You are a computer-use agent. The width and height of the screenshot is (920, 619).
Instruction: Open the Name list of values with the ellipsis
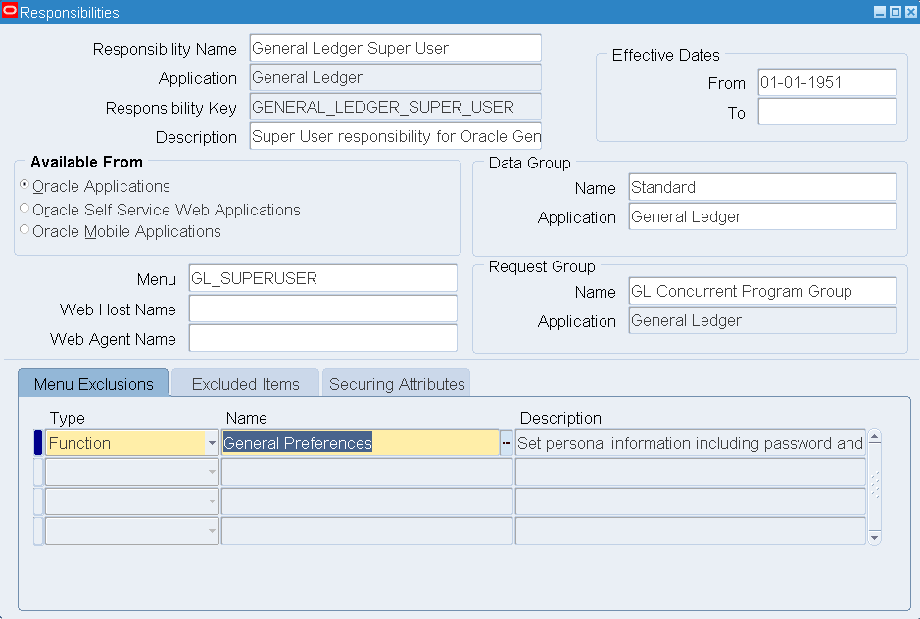[x=508, y=443]
